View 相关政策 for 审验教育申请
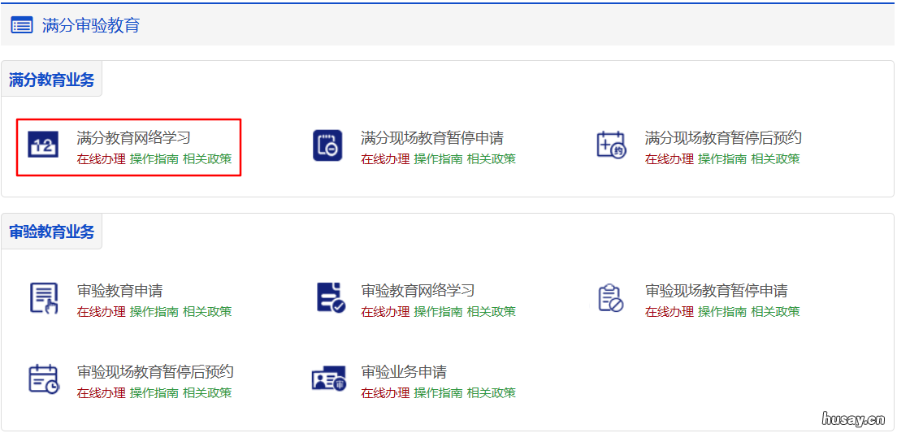Image resolution: width=897 pixels, height=433 pixels. [x=207, y=312]
